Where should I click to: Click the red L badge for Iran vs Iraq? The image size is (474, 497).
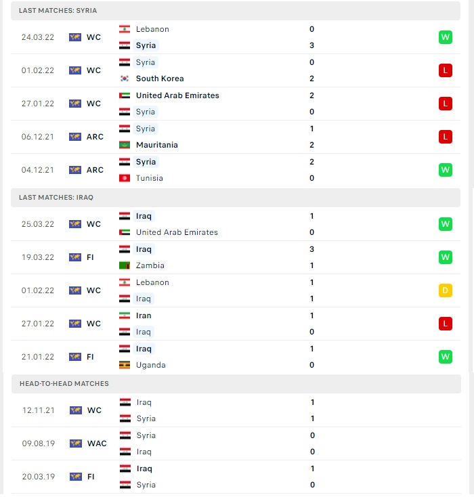(x=445, y=324)
